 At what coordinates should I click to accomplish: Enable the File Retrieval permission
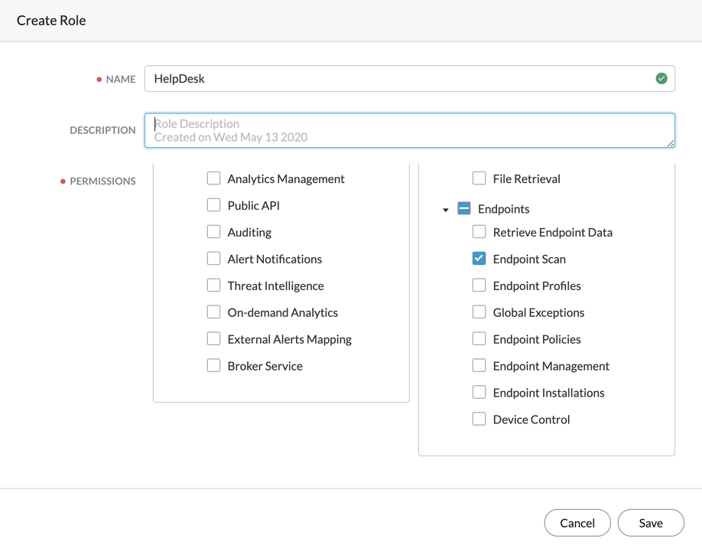(x=479, y=178)
